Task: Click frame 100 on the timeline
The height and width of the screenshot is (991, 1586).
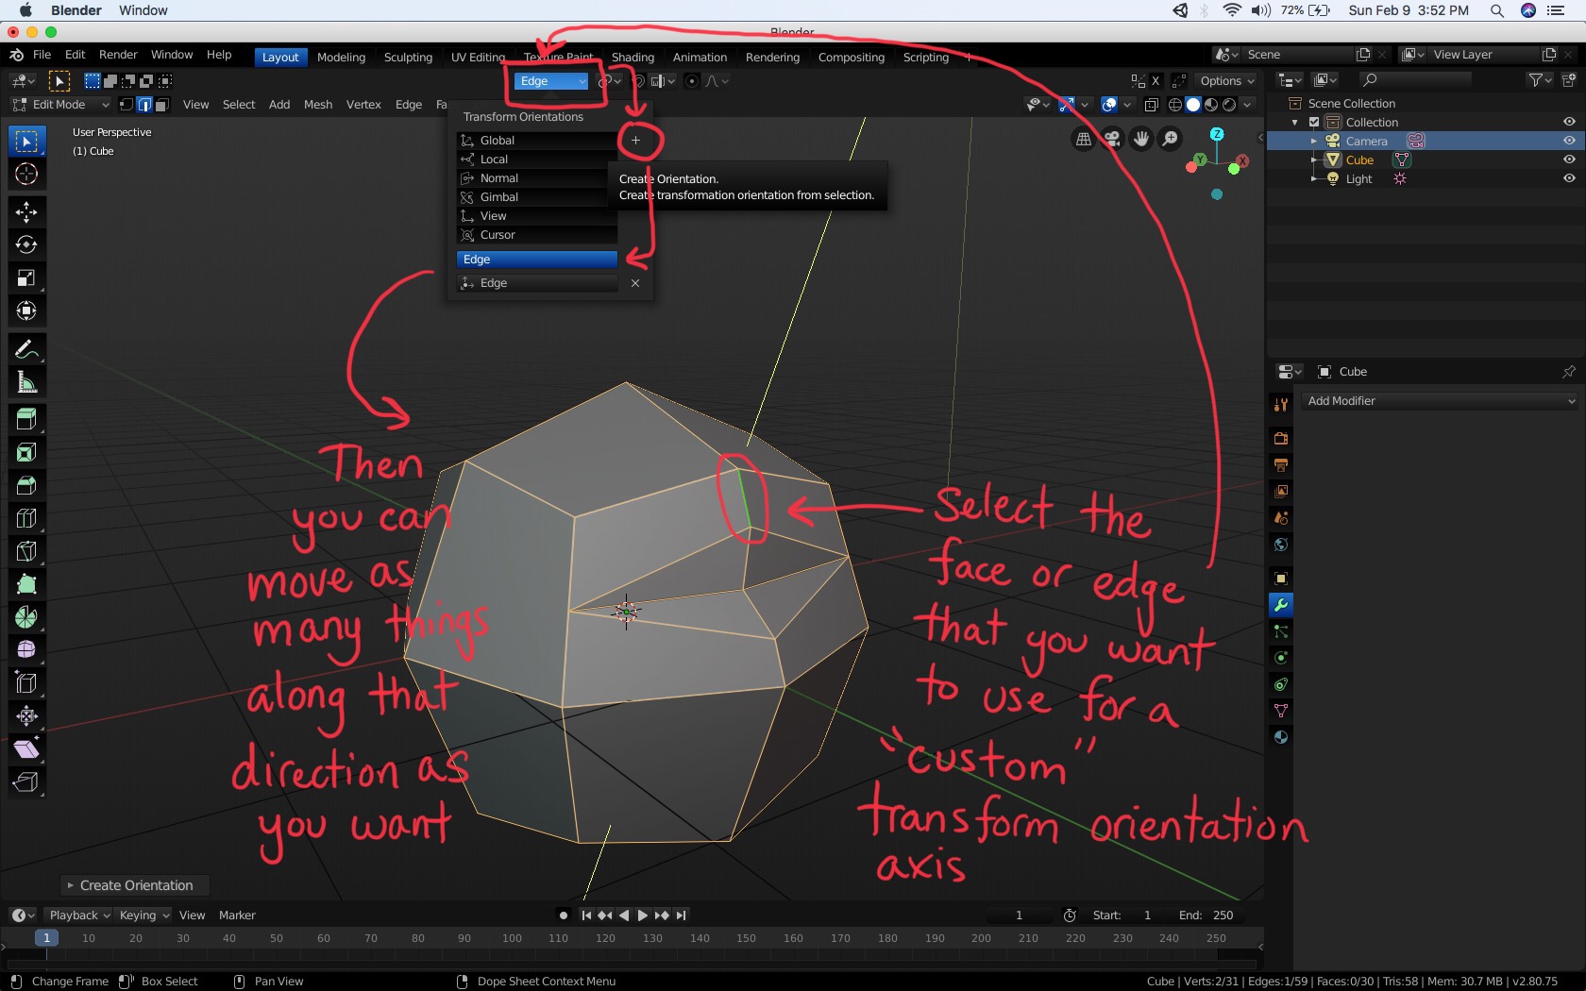Action: [x=512, y=938]
